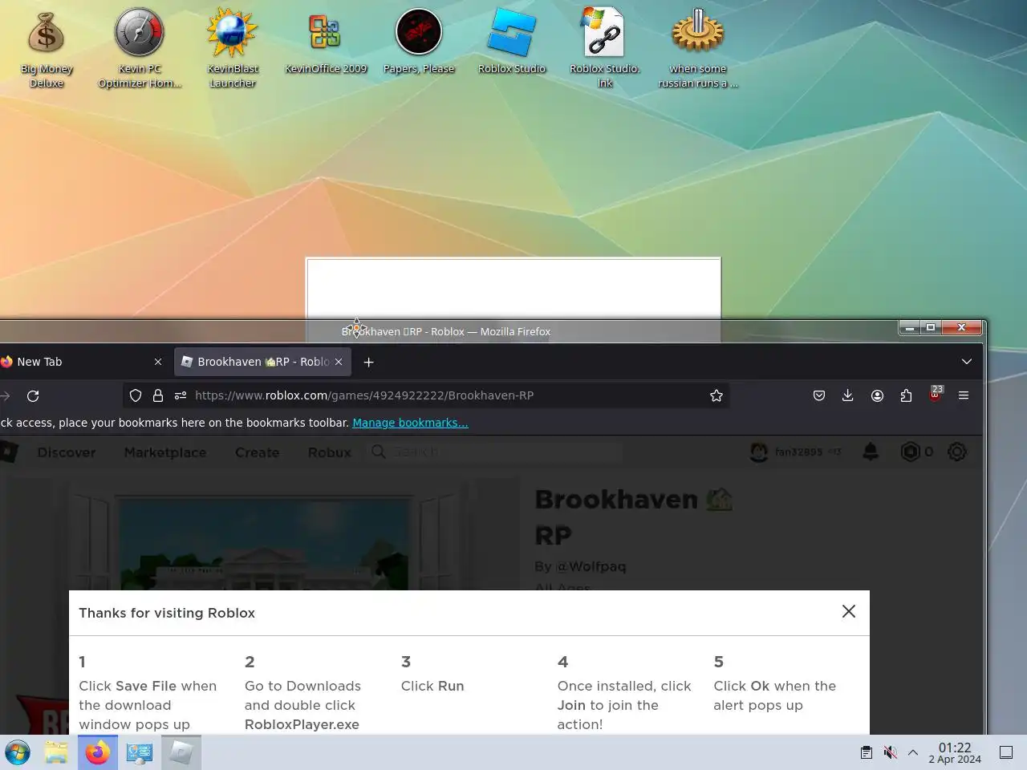Open Roblox Studio.lnk shortcut file
1027x770 pixels.
[605, 48]
